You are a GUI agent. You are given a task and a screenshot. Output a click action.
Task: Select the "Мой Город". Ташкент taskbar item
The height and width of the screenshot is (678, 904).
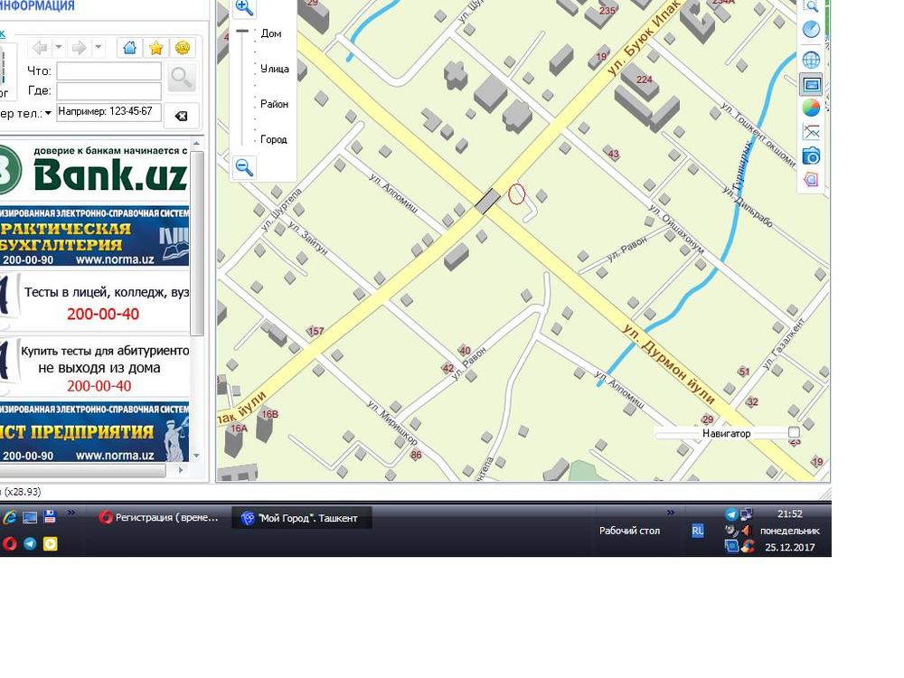(x=301, y=518)
